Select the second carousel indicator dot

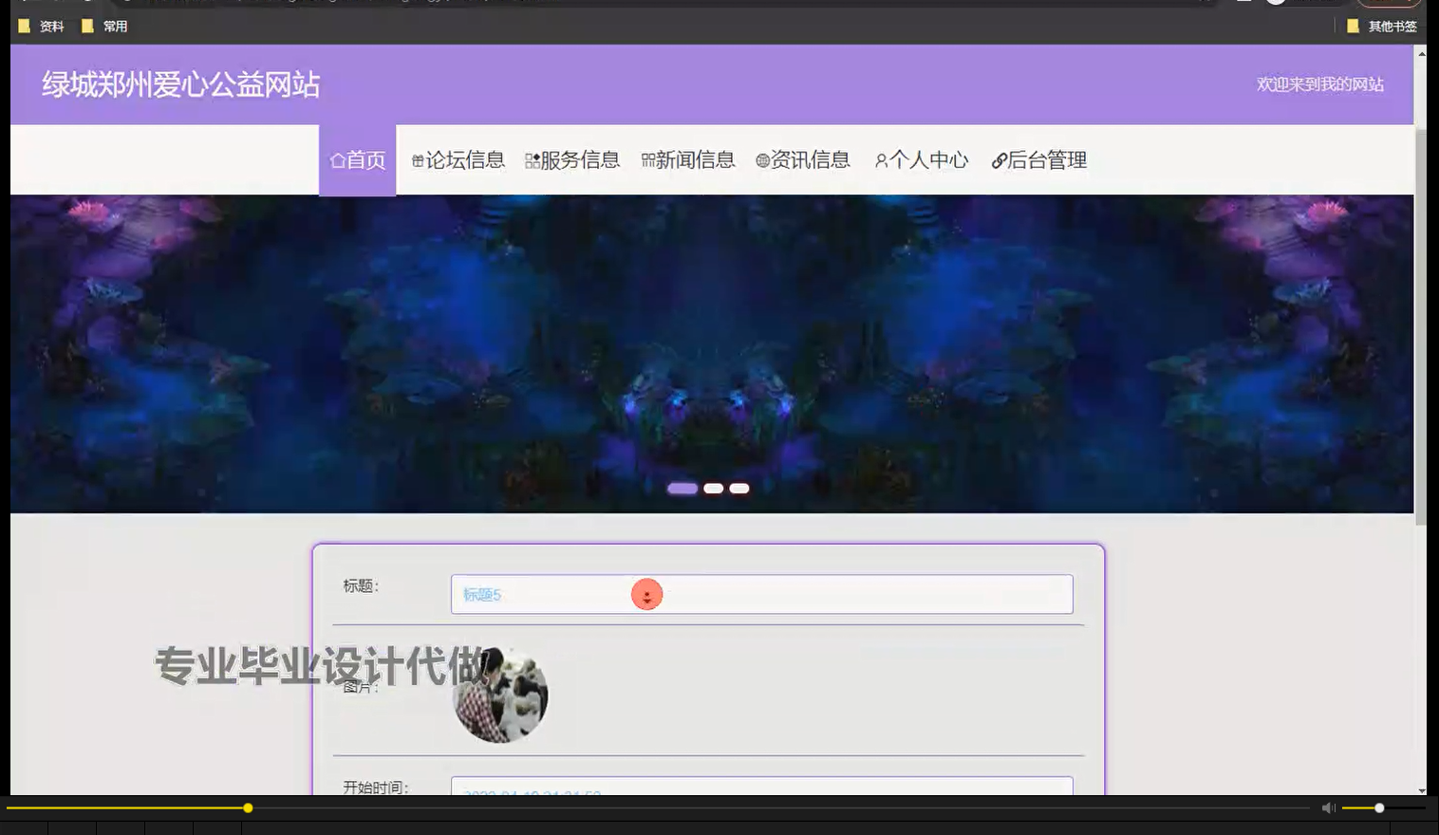coord(714,488)
